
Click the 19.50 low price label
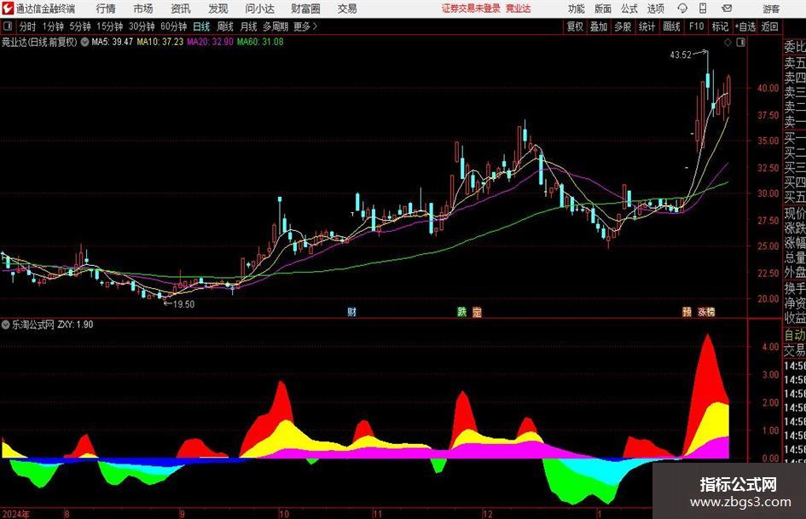[x=183, y=304]
